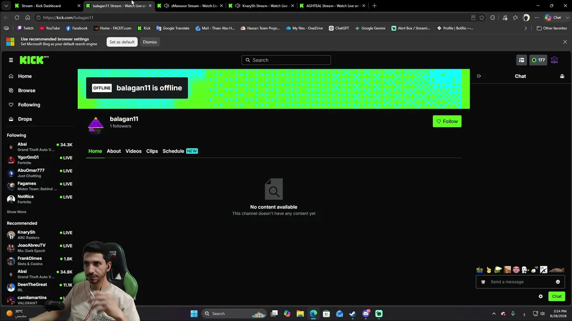Open new browser tab
The width and height of the screenshot is (572, 321).
point(374,6)
